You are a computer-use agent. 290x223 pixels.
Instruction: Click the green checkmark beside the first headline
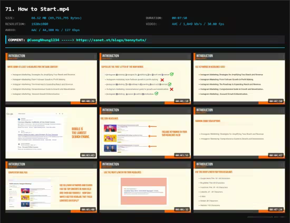coord(172,74)
